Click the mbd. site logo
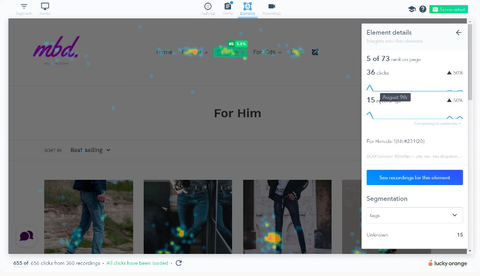Screen dimensions: 480x276 coord(56,47)
